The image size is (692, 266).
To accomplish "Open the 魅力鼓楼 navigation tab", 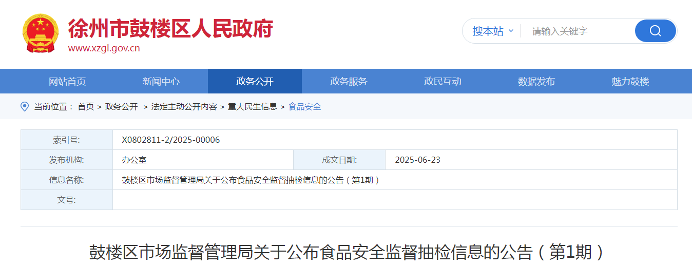I will 630,81.
